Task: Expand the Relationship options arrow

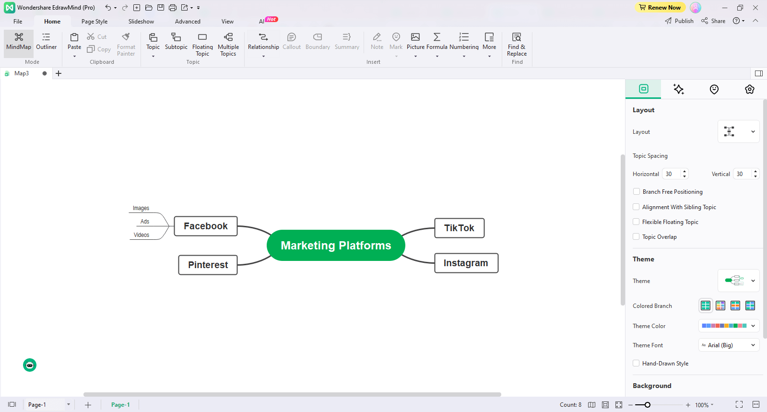Action: [263, 57]
